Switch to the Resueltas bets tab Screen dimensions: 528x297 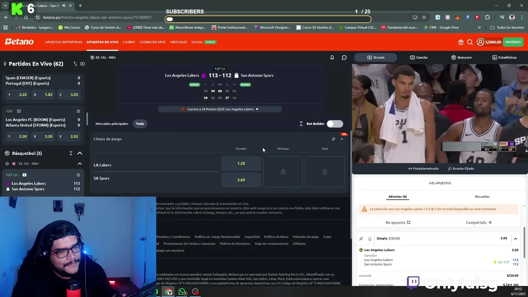point(482,197)
